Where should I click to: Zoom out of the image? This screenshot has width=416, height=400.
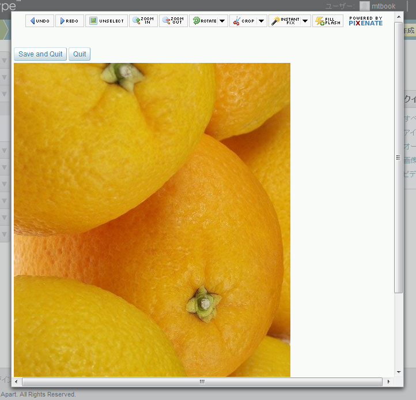(x=173, y=21)
